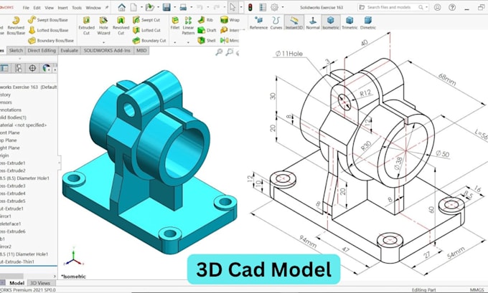Image resolution: width=488 pixels, height=293 pixels.
Task: Select the Wrap tool
Action: click(230, 20)
